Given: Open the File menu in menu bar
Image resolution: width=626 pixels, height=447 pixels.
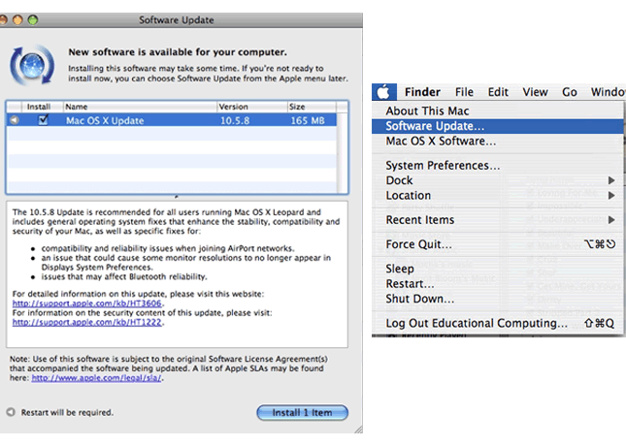Looking at the screenshot, I should [464, 92].
